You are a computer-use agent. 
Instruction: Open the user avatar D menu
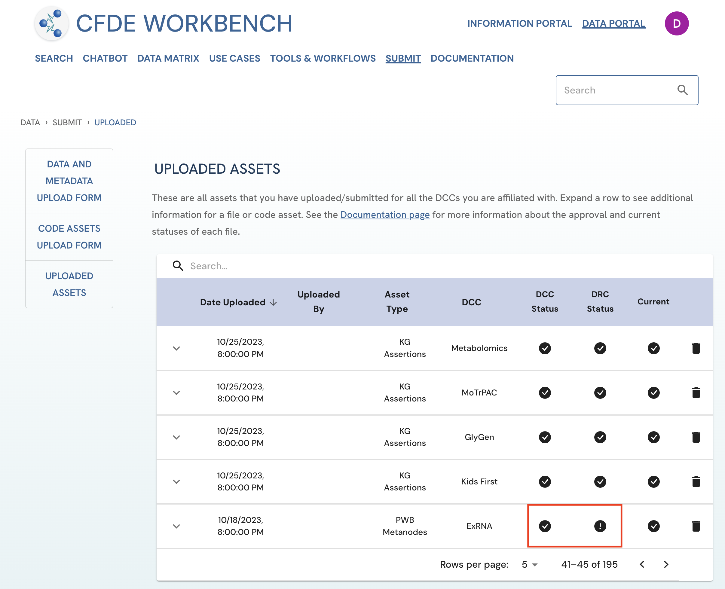676,23
